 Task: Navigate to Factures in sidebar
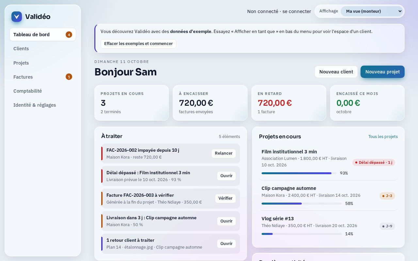coord(43,77)
